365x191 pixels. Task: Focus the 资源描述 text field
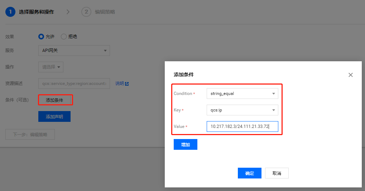(x=74, y=83)
